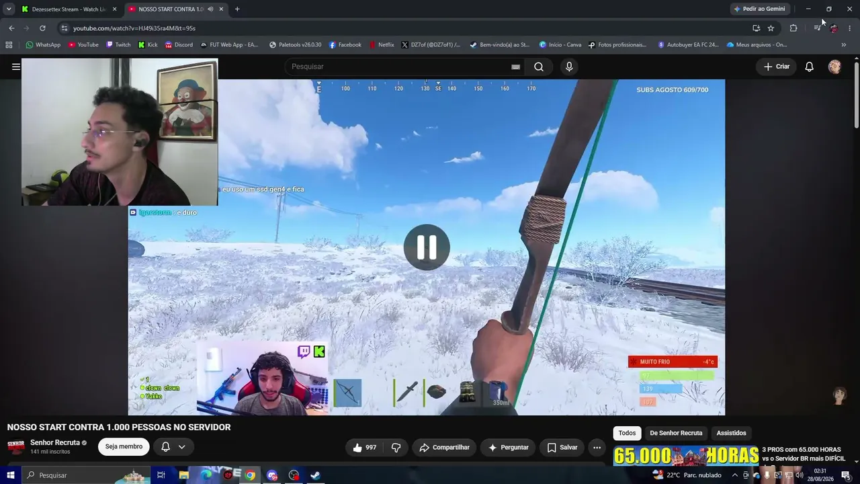The width and height of the screenshot is (860, 484).
Task: Switch to the Dezessettex Stream Kick tab
Action: pyautogui.click(x=67, y=9)
